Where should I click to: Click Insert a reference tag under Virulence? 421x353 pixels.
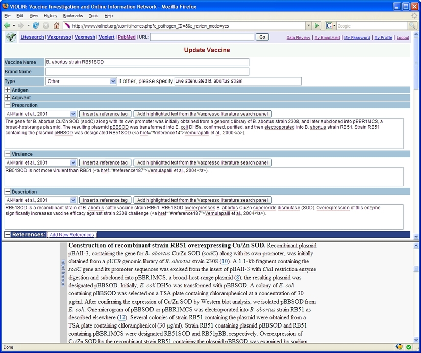point(105,162)
